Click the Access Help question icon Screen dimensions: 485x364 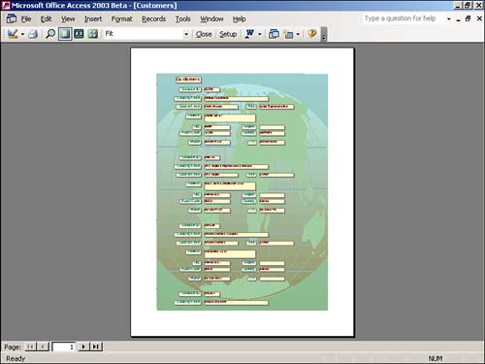312,34
